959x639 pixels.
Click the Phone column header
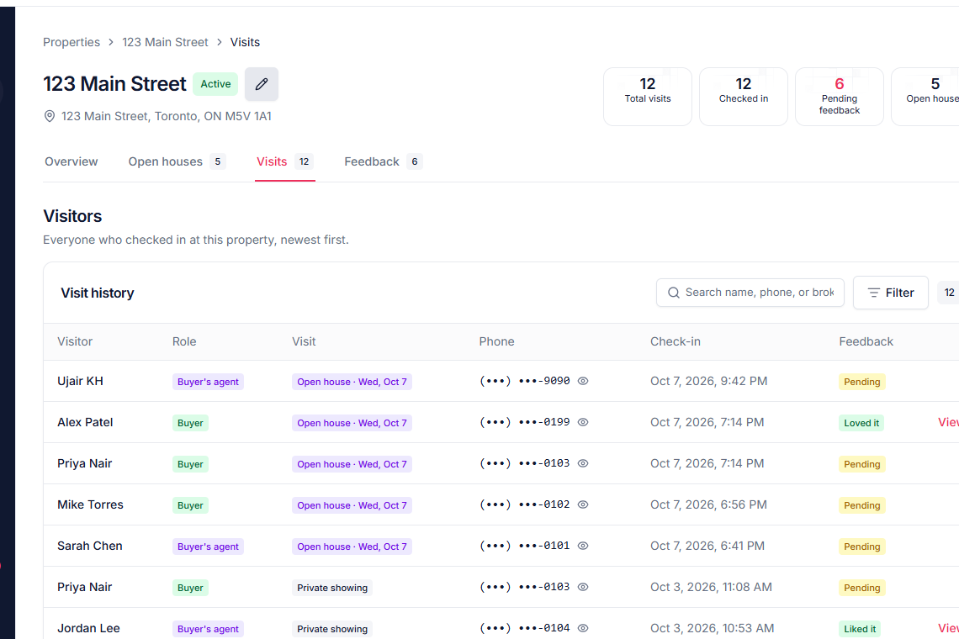coord(496,342)
